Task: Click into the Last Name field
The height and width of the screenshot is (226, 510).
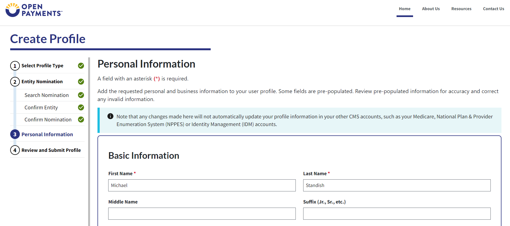Action: point(397,185)
